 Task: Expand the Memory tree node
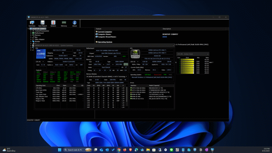[x=31, y=35]
